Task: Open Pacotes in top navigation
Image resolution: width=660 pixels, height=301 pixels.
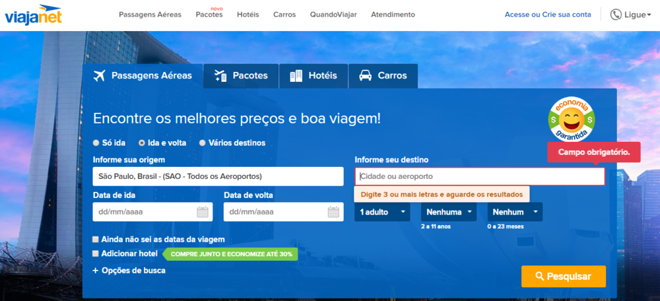Action: tap(209, 15)
